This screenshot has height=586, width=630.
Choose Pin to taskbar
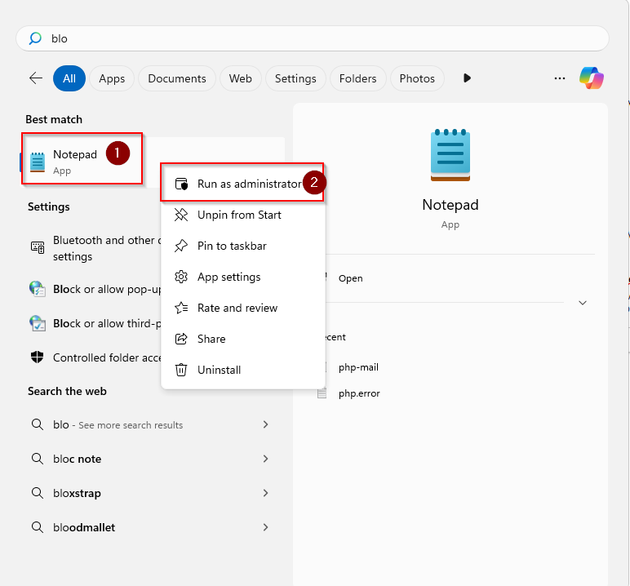[x=242, y=246]
